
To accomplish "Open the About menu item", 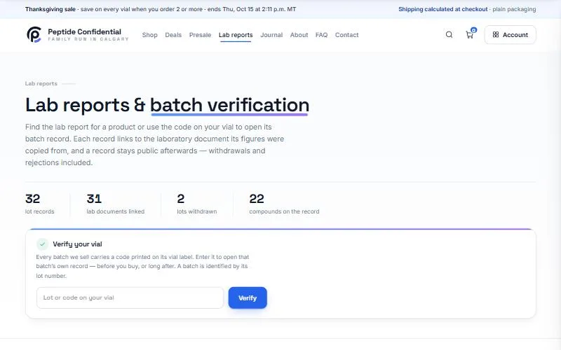I will pos(299,35).
